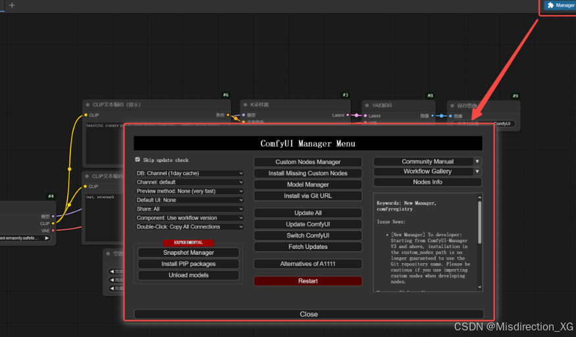This screenshot has height=337, width=576.
Task: Open the Model Manager
Action: click(x=308, y=185)
